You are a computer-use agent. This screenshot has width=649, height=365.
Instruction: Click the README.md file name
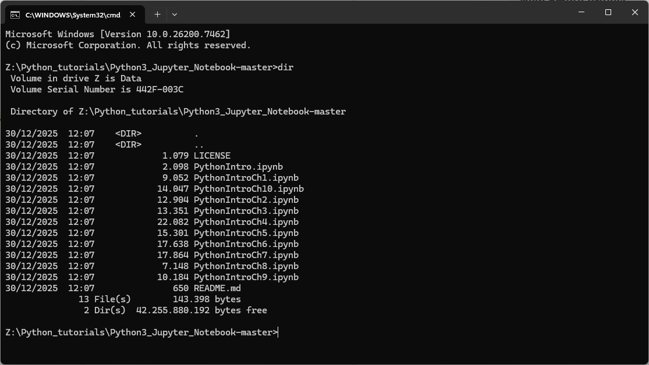pyautogui.click(x=217, y=288)
